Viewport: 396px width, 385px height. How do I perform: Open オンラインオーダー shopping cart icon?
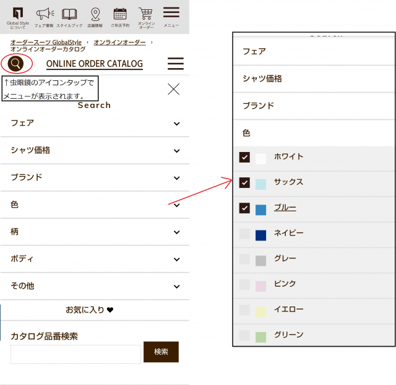(145, 16)
